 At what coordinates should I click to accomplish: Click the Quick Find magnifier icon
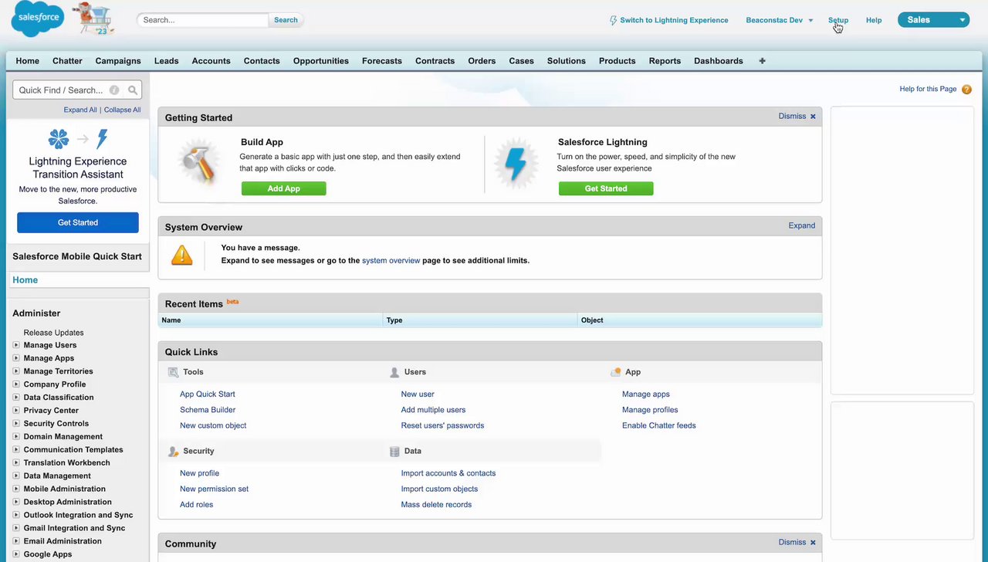click(x=133, y=90)
